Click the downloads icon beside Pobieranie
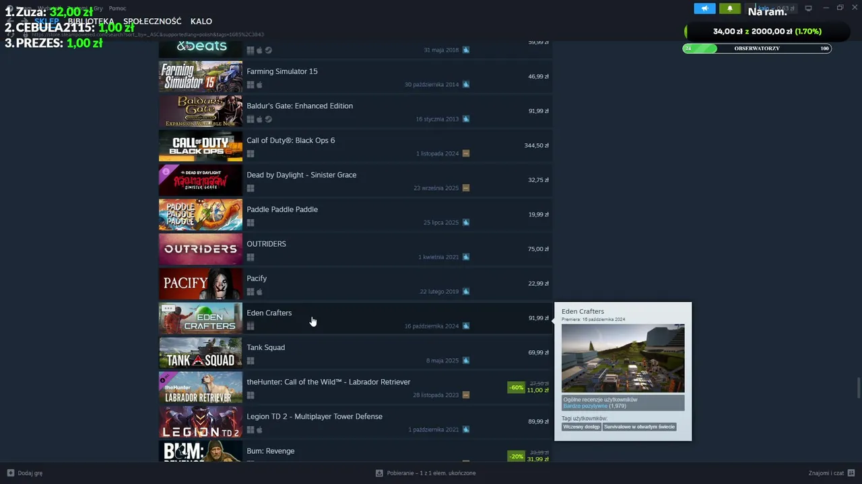The height and width of the screenshot is (484, 862). 379,473
